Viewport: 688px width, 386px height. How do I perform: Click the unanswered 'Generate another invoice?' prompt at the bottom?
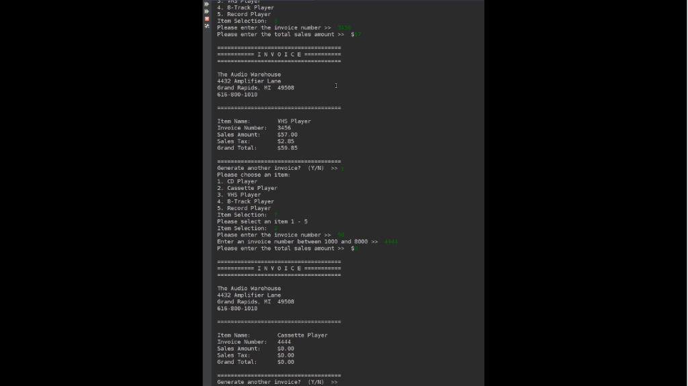[x=277, y=382]
